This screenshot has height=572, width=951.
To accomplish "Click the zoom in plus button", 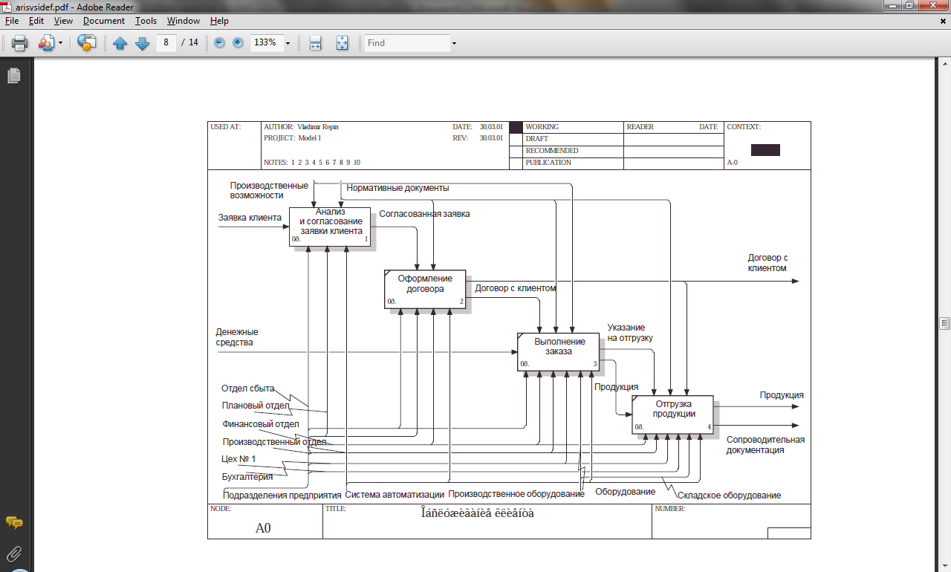I will (238, 42).
